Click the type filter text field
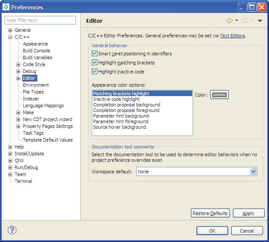Viewport: 269px width, 242px height. 40,20
